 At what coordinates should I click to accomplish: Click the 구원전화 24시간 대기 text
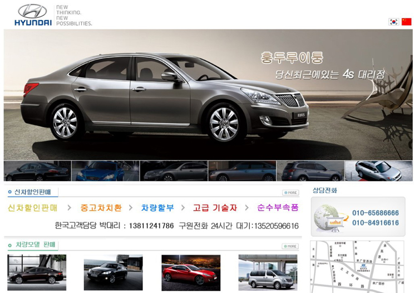click(215, 226)
